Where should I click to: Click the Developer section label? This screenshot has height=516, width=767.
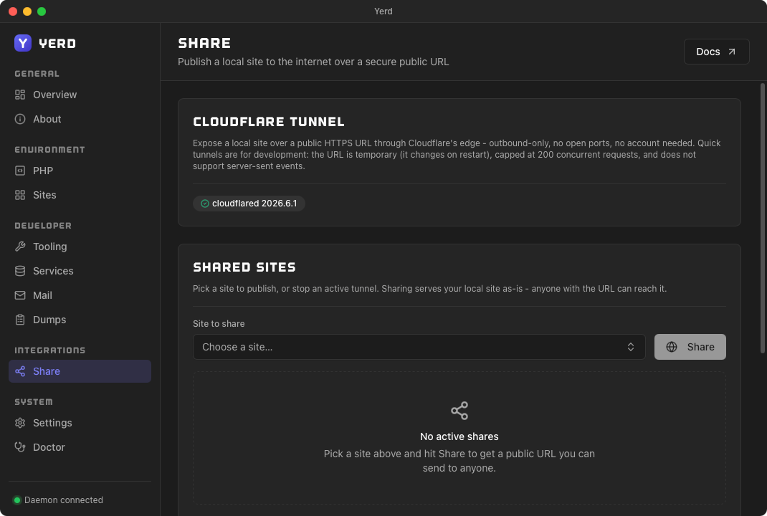pos(43,226)
